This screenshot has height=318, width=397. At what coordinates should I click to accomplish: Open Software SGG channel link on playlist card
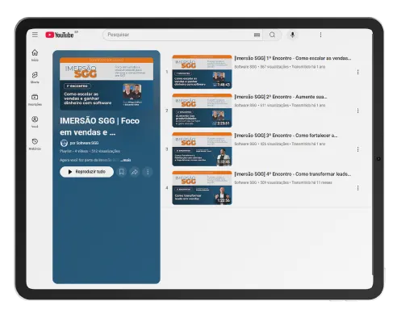(84, 143)
